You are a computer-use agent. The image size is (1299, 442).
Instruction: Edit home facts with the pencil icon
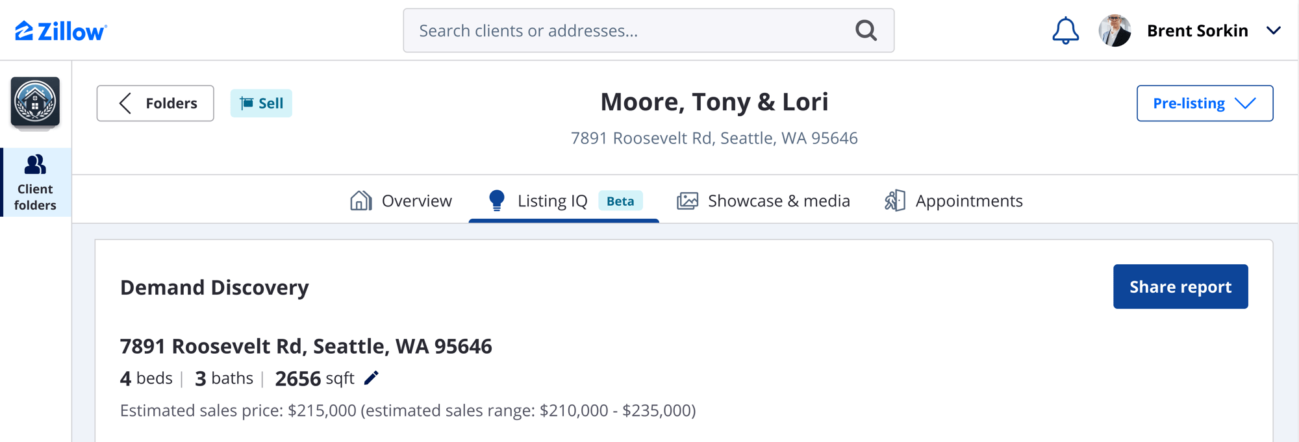coord(372,378)
